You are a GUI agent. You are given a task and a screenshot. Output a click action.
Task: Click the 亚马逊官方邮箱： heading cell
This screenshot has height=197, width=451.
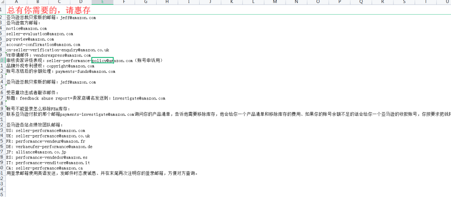point(23,23)
